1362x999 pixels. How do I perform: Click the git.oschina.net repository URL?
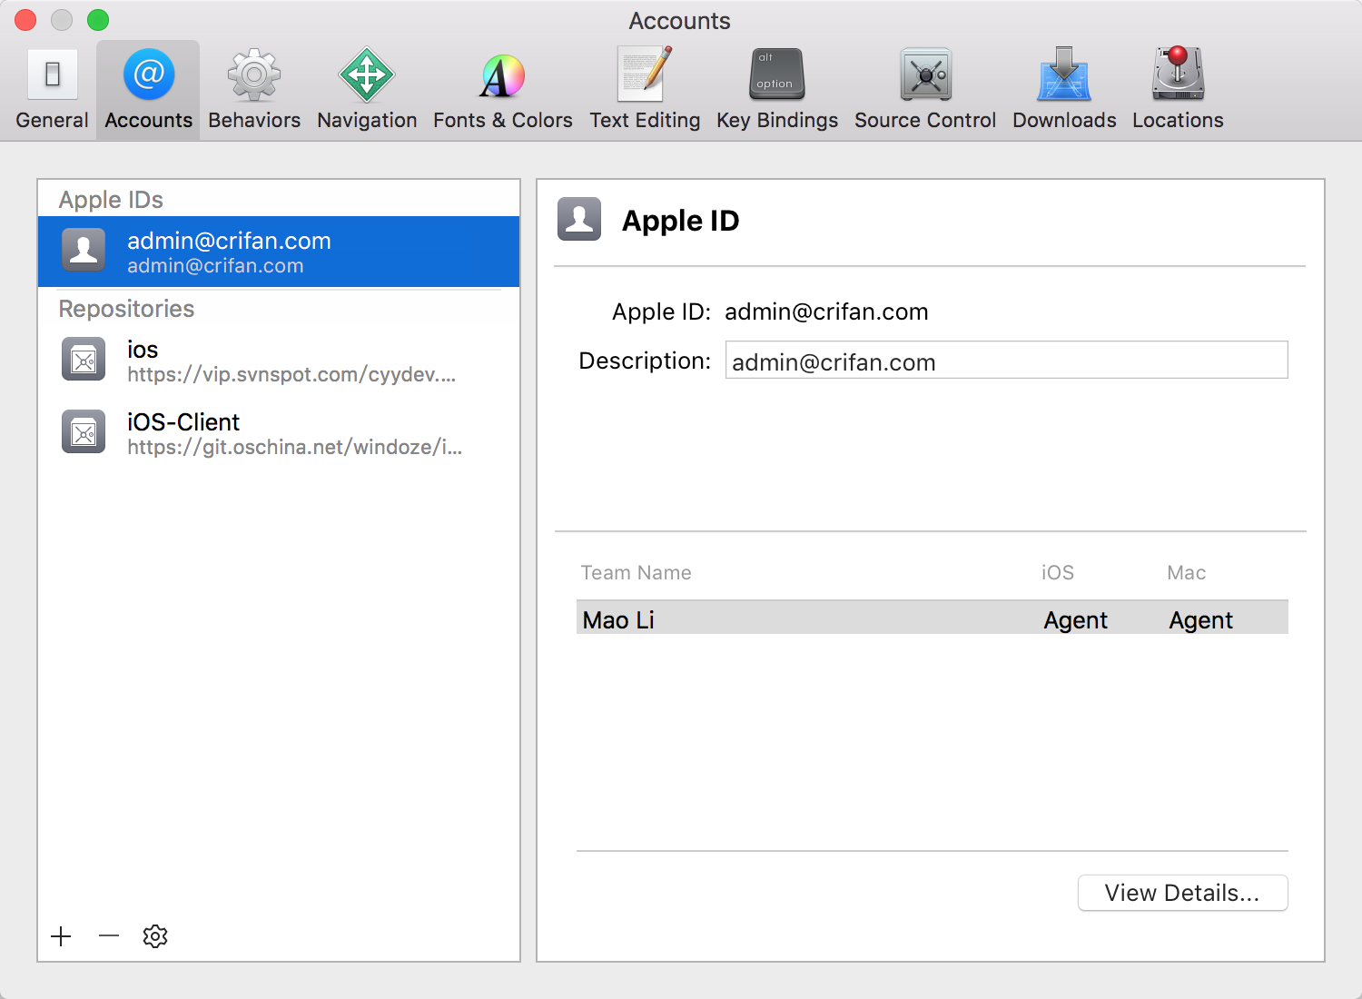295,448
